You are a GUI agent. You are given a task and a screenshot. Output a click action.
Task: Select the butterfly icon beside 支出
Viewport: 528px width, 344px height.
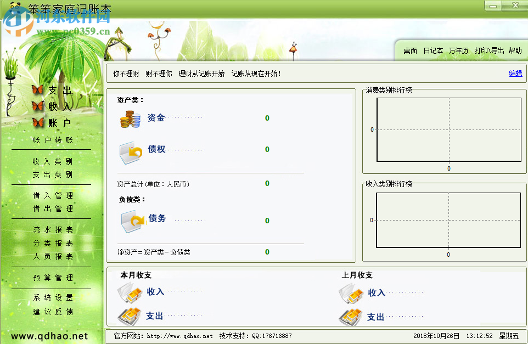point(37,89)
